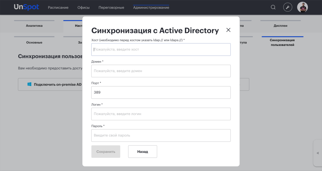Click the wrench settings icon
This screenshot has height=171, width=322.
coord(287,8)
